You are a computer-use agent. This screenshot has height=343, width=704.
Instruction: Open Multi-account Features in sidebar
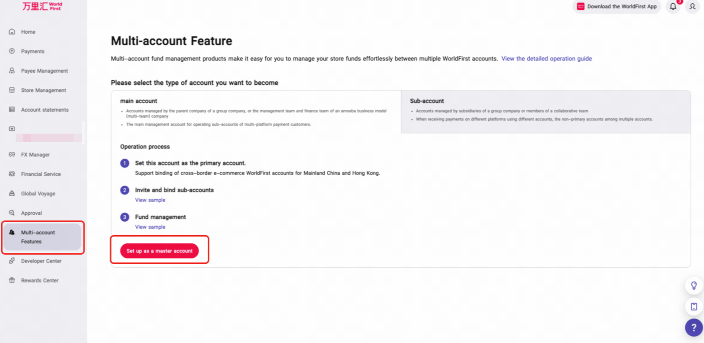[42, 237]
